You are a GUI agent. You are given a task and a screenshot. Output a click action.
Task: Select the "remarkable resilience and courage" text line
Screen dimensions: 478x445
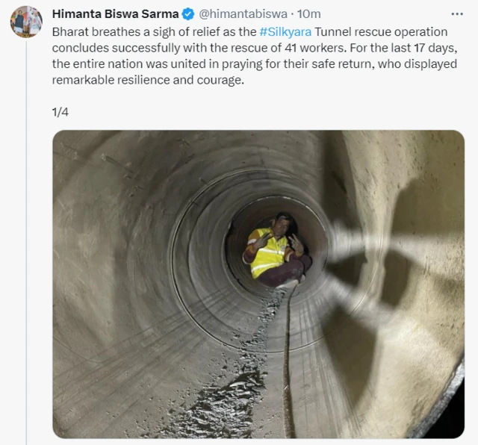pyautogui.click(x=148, y=80)
